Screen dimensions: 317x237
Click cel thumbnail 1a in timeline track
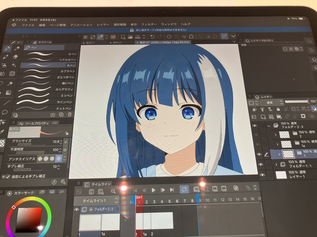click(x=110, y=222)
